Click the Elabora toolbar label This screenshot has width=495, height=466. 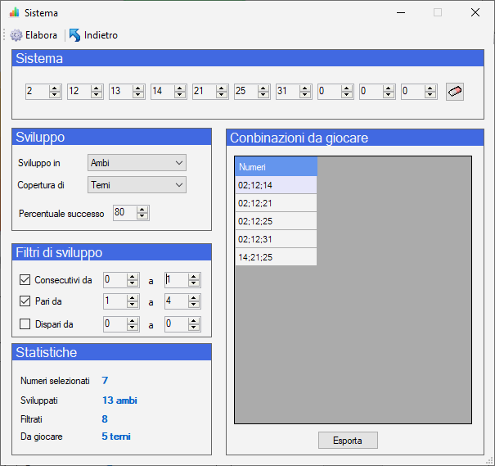[x=42, y=35]
